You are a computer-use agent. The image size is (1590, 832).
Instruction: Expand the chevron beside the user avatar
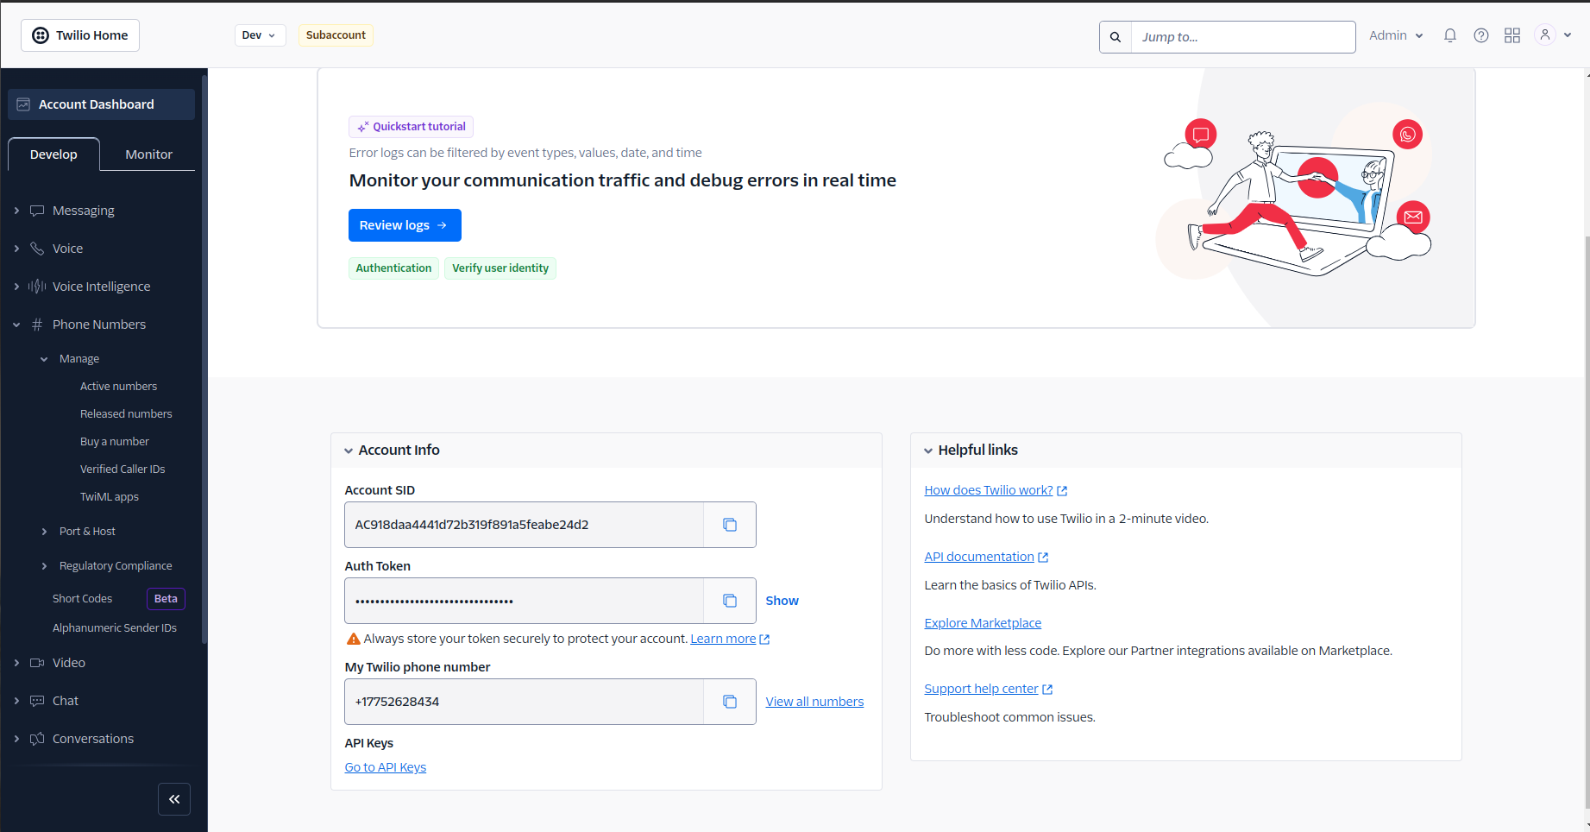pyautogui.click(x=1568, y=35)
